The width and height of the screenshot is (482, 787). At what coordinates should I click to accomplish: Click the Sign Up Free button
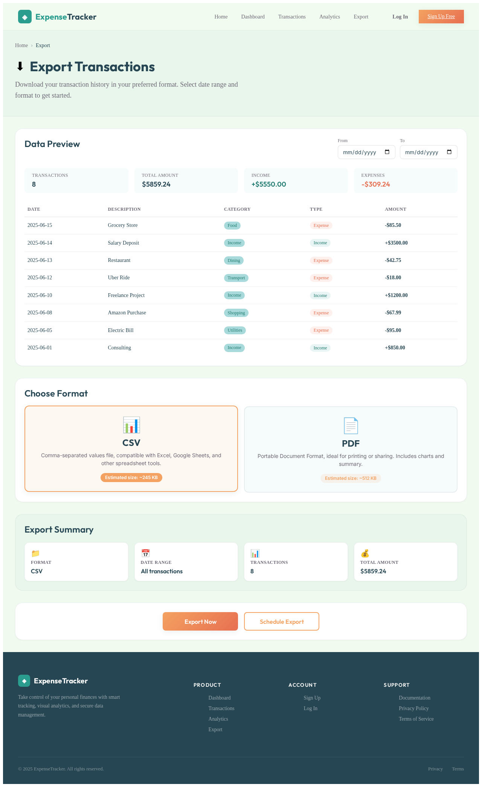coord(441,17)
